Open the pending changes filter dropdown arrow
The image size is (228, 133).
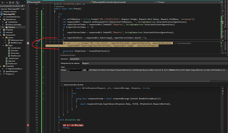coord(5,3)
